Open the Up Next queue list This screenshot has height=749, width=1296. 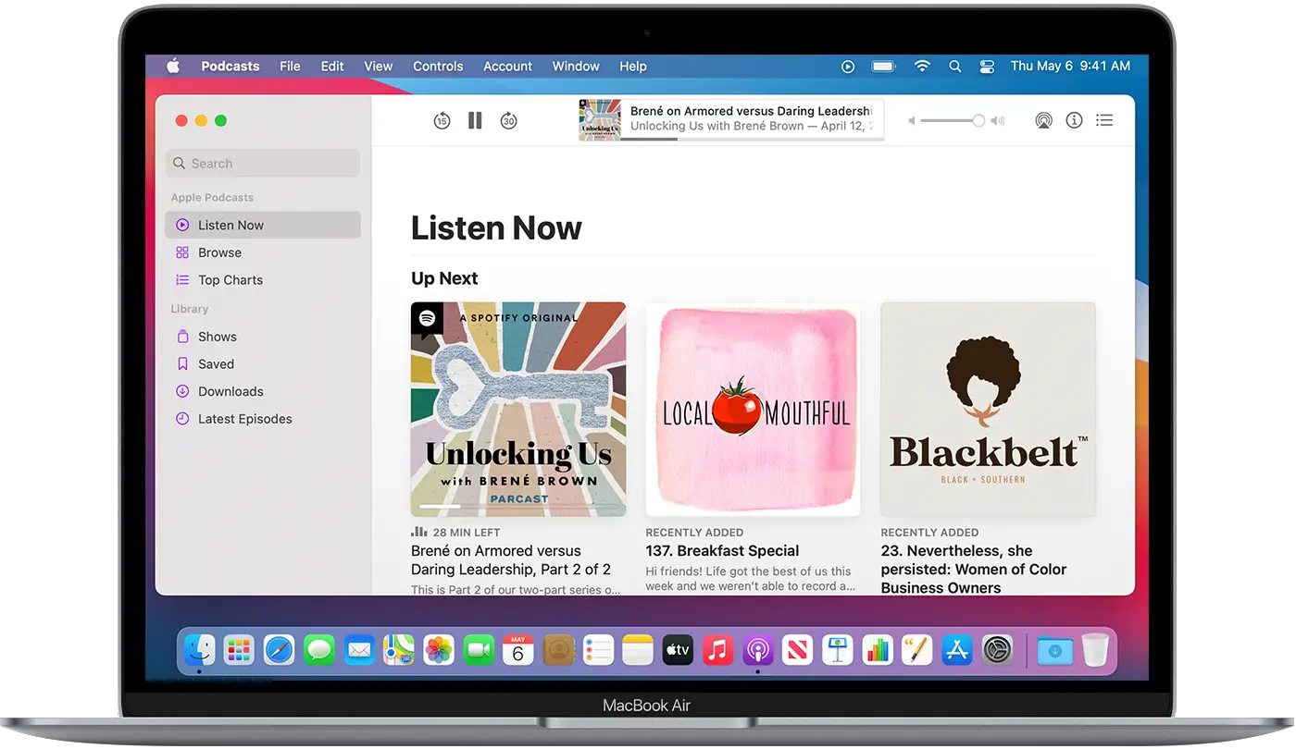[x=1104, y=120]
